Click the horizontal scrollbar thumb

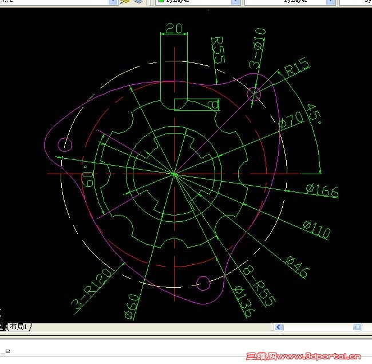[357, 327]
